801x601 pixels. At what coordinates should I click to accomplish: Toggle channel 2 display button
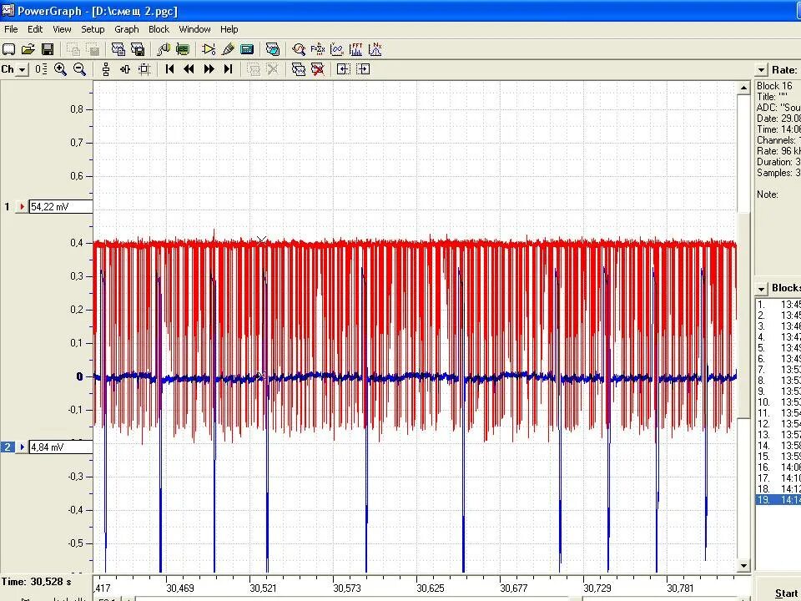coord(8,447)
